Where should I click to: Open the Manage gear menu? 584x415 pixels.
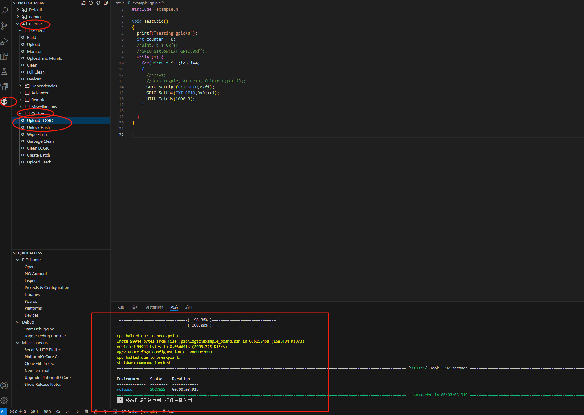[x=4, y=401]
